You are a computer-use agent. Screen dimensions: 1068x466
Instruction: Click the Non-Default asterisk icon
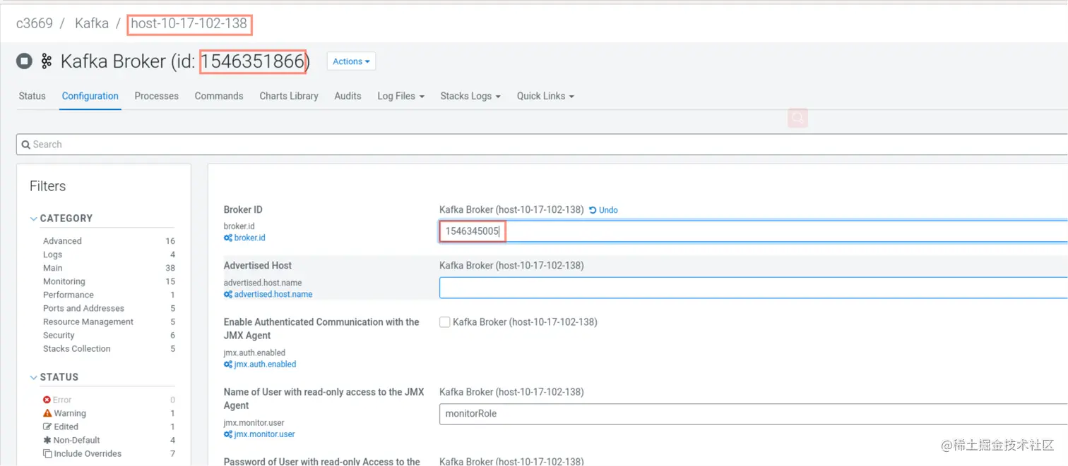click(x=47, y=440)
